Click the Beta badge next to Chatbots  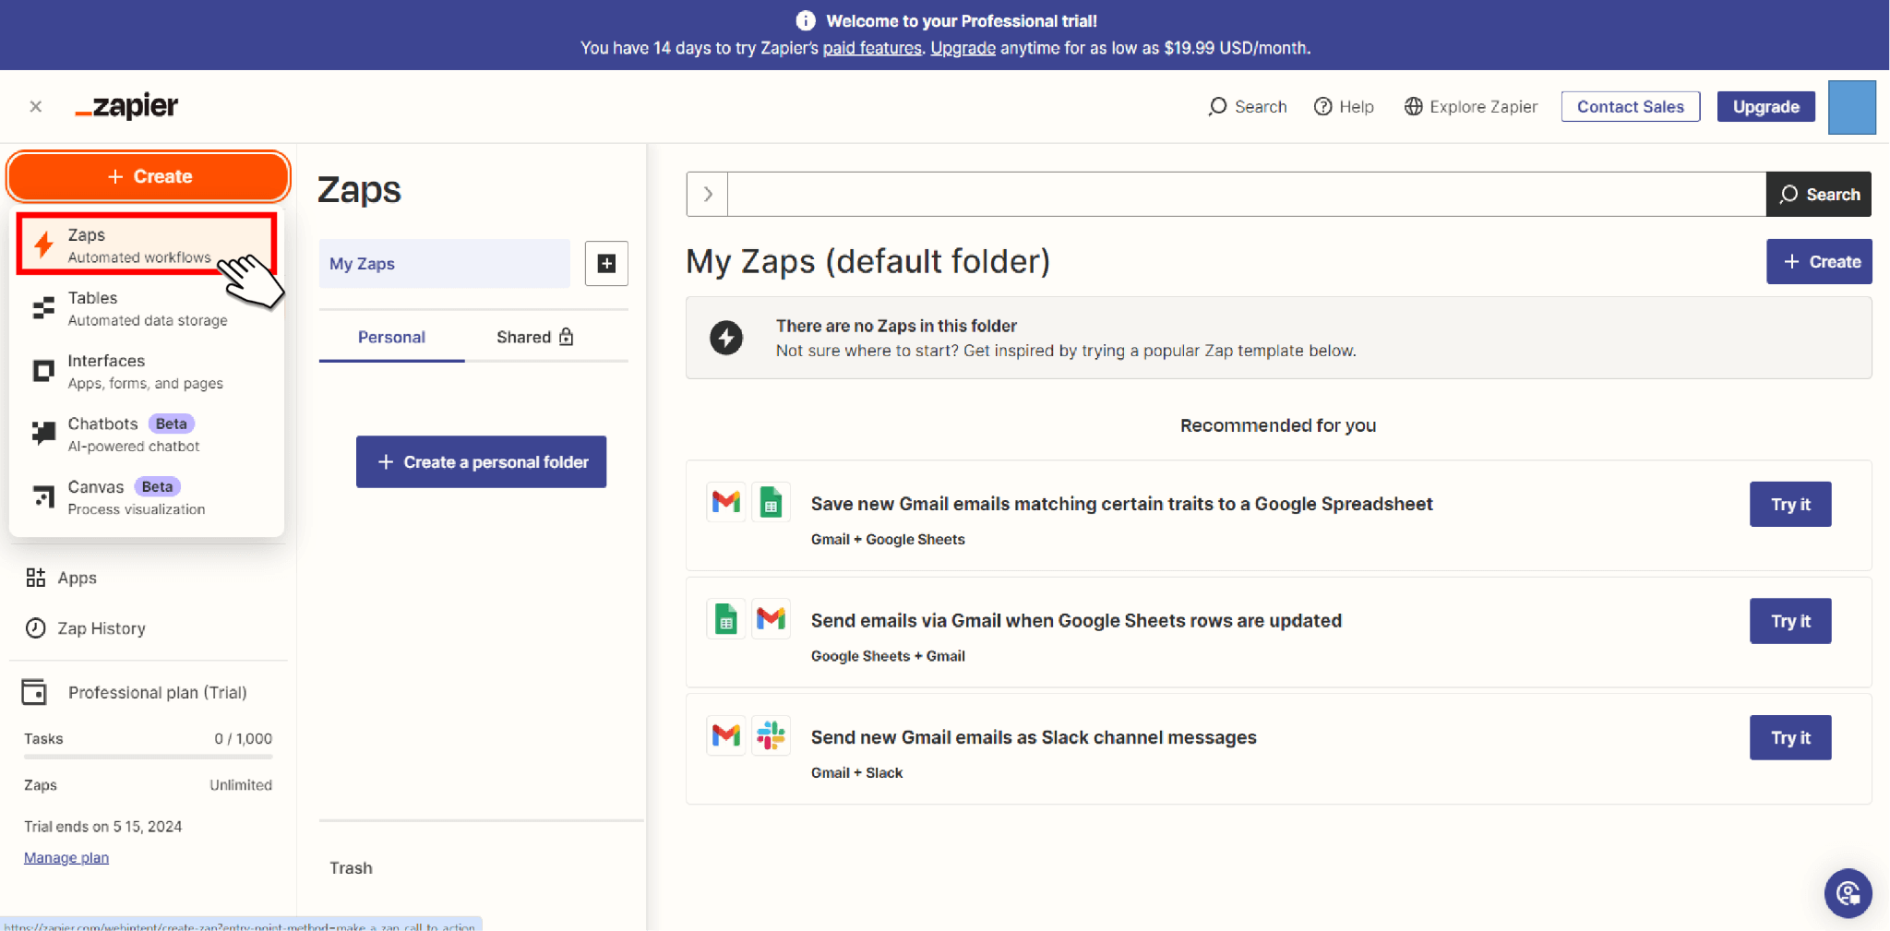click(x=172, y=424)
